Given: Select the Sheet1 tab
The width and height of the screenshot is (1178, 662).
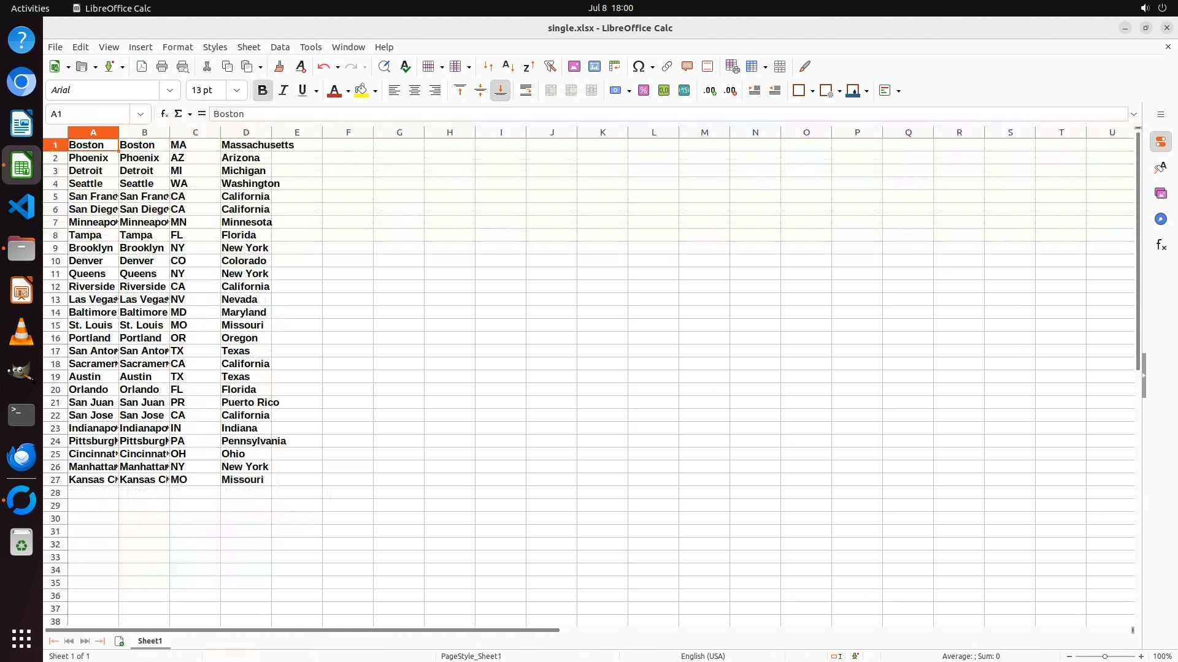Looking at the screenshot, I should click(x=150, y=641).
